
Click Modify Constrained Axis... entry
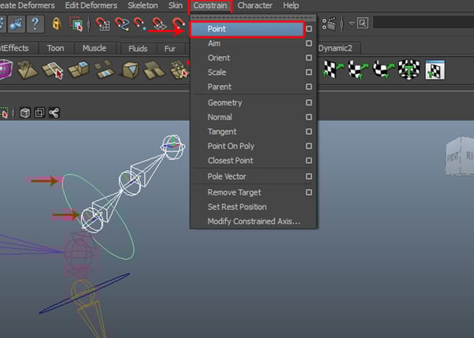254,221
